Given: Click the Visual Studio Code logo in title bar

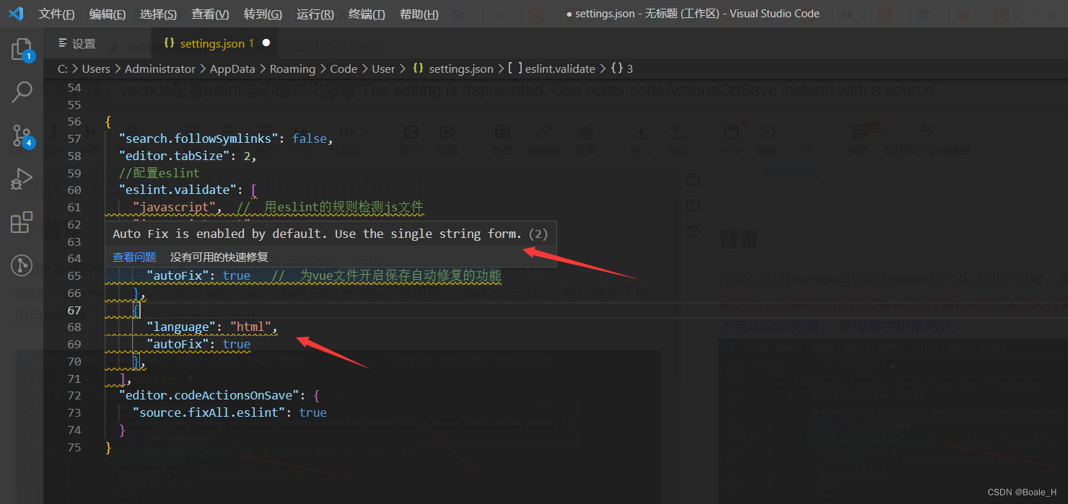Looking at the screenshot, I should point(16,13).
